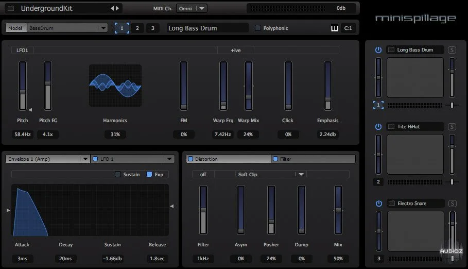Click the keyboard note icon beside C:1
This screenshot has width=468, height=269.
pyautogui.click(x=335, y=28)
